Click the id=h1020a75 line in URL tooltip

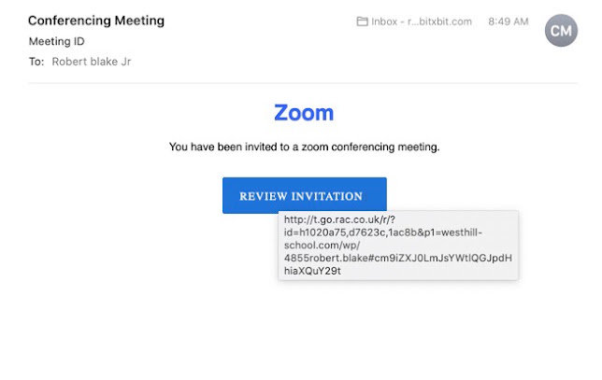pyautogui.click(x=383, y=232)
